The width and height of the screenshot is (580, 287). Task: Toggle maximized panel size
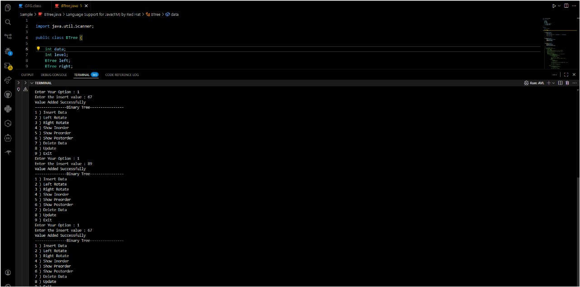pyautogui.click(x=566, y=75)
